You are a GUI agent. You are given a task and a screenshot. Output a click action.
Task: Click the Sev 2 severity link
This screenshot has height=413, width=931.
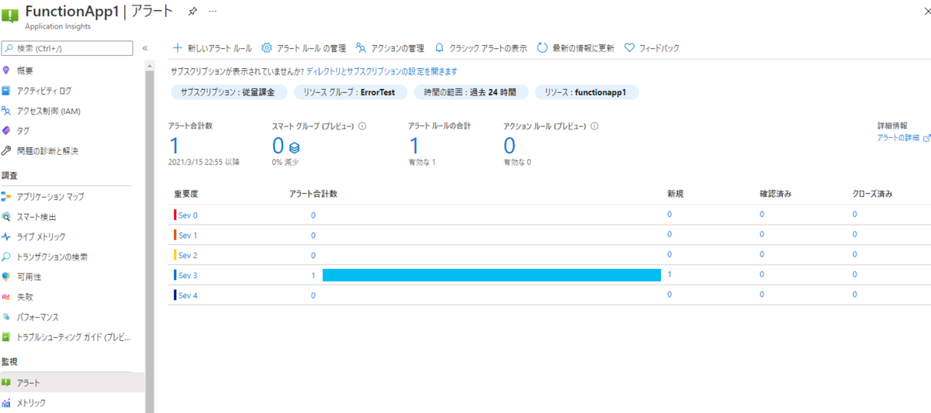click(x=188, y=255)
